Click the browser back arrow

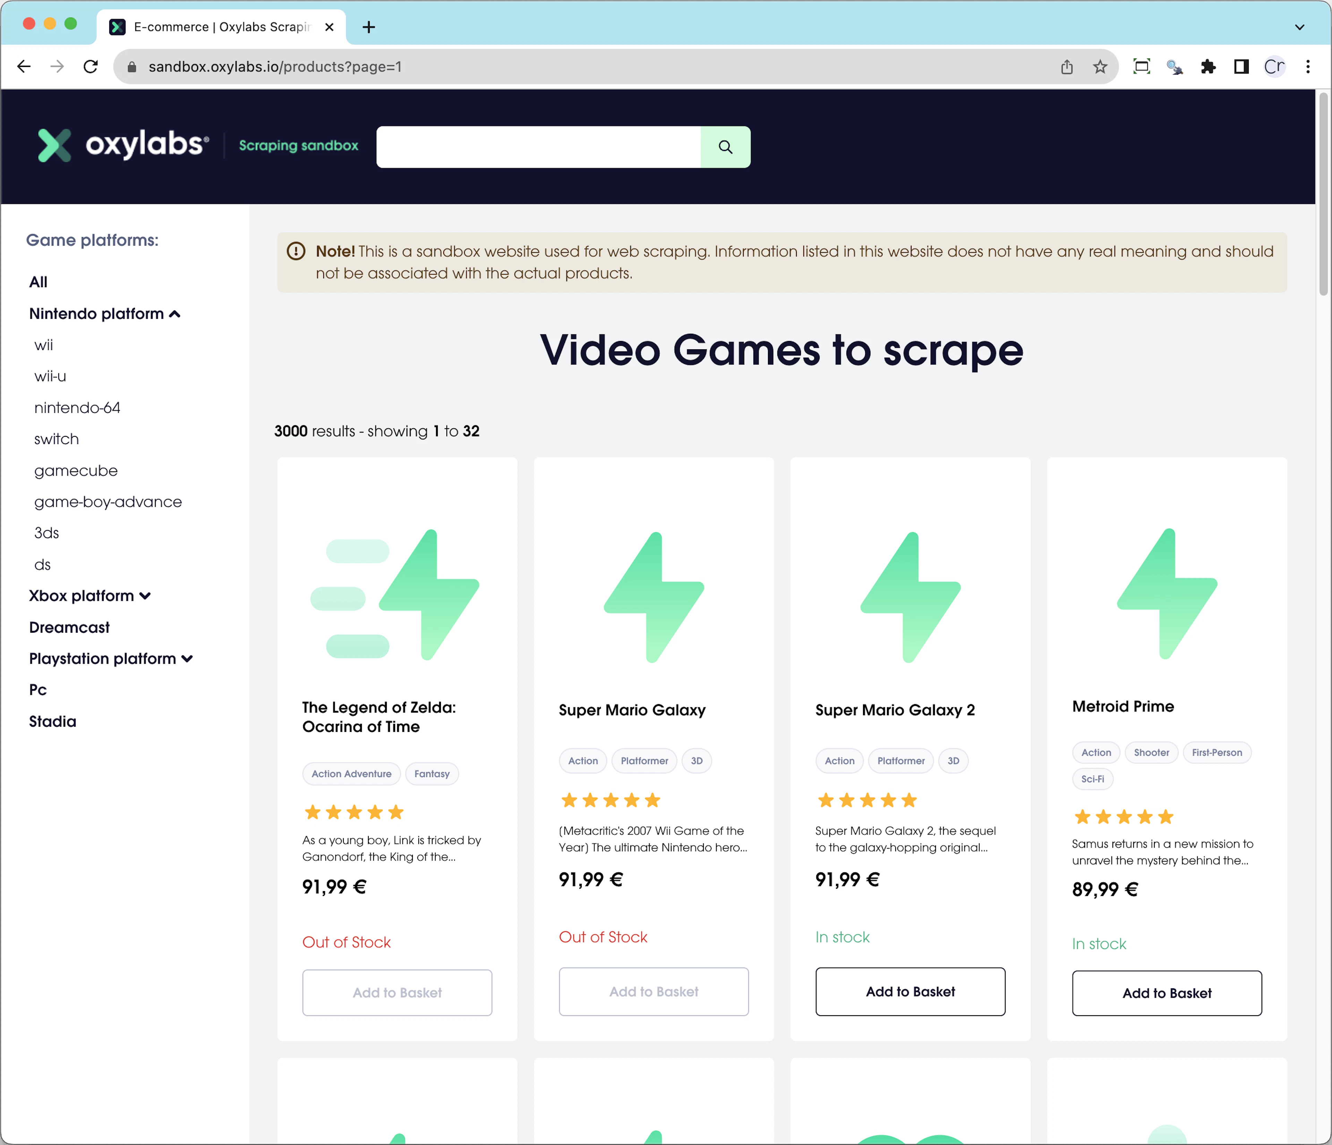(x=24, y=67)
